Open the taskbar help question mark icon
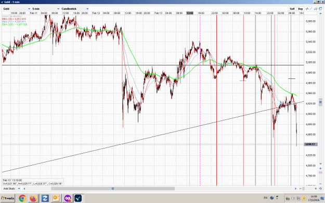Image resolution: width=325 pixels, height=203 pixels. point(272,198)
